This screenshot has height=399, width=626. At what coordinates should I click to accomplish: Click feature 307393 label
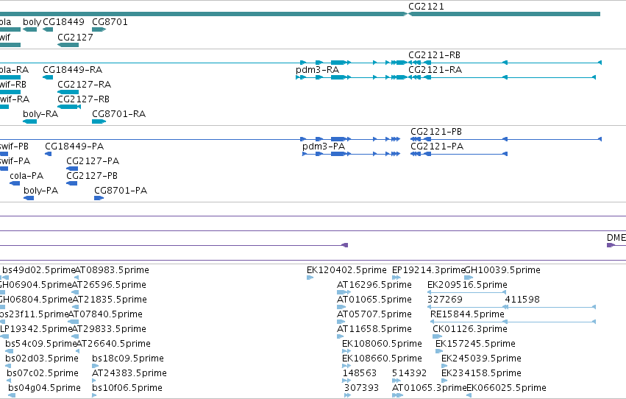361,389
